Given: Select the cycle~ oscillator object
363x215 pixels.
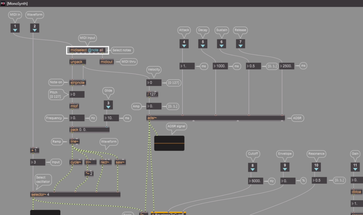Looking at the screenshot, I should (x=76, y=162).
